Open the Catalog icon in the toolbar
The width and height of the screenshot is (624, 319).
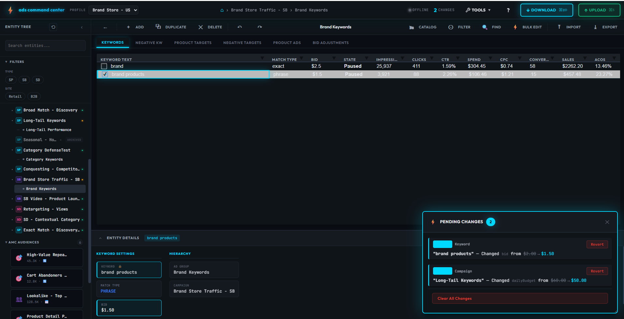(x=412, y=27)
